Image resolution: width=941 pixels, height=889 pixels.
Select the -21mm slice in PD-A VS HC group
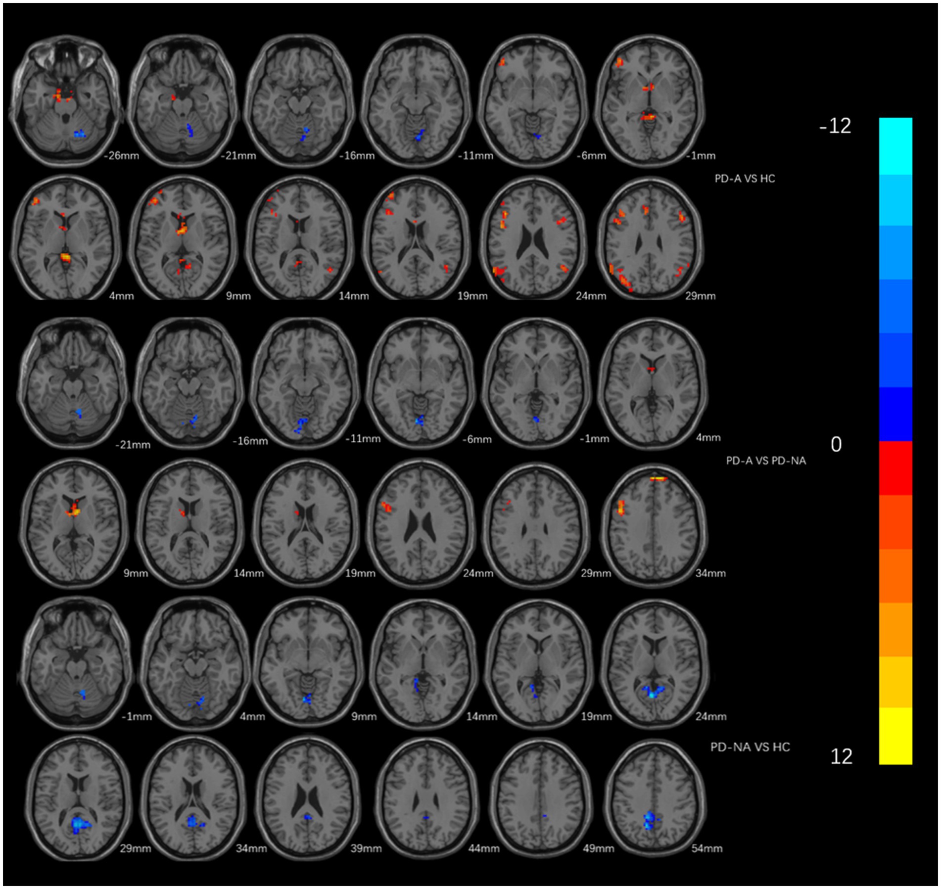coord(183,101)
